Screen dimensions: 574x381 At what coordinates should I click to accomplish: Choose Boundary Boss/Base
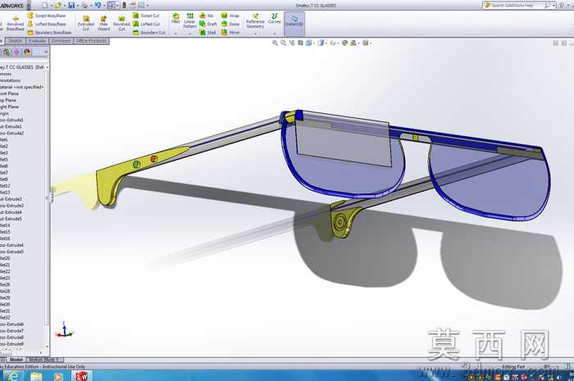49,33
